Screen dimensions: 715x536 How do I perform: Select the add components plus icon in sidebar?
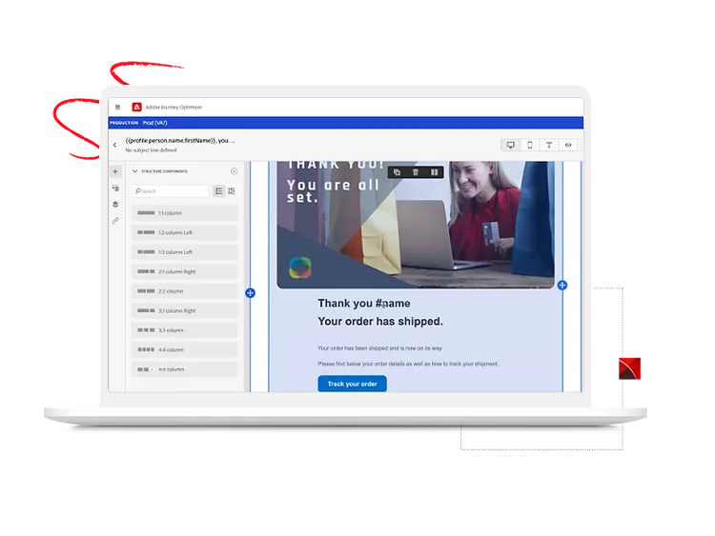pyautogui.click(x=115, y=171)
